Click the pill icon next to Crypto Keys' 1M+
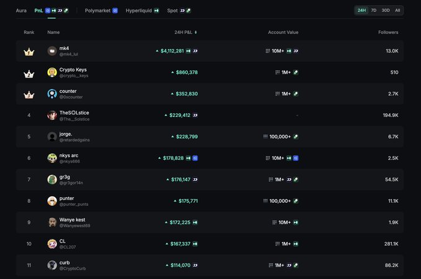The image size is (421, 279). [296, 72]
